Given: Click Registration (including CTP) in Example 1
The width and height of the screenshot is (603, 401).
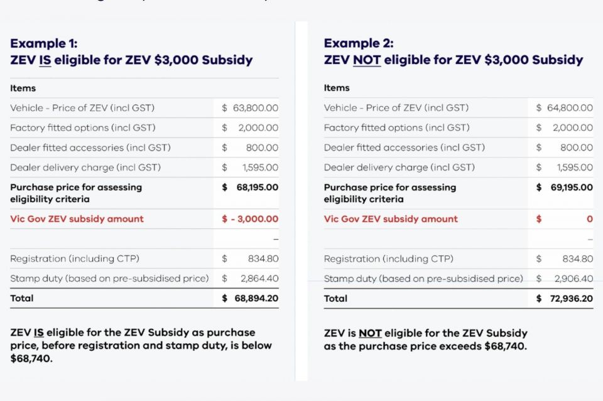Looking at the screenshot, I should point(75,259).
